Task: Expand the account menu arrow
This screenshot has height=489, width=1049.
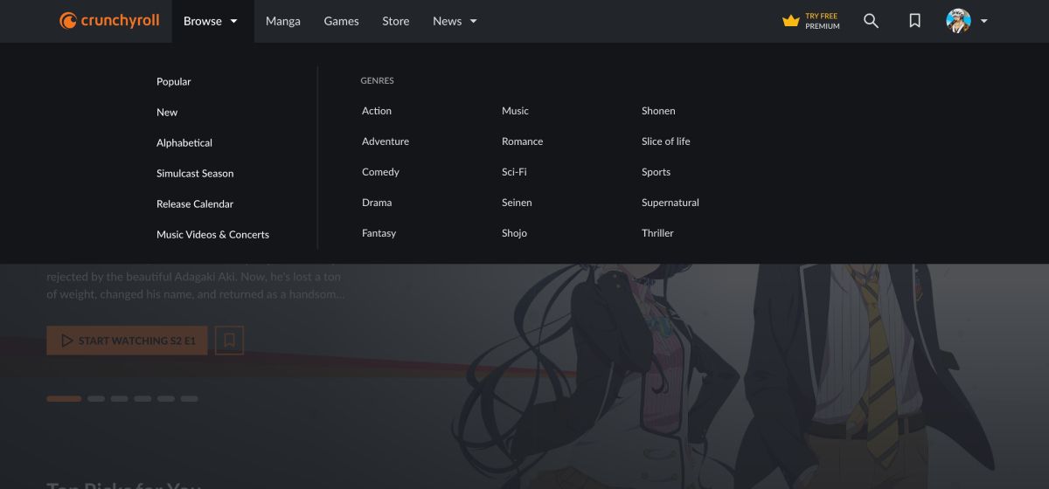Action: [x=984, y=21]
